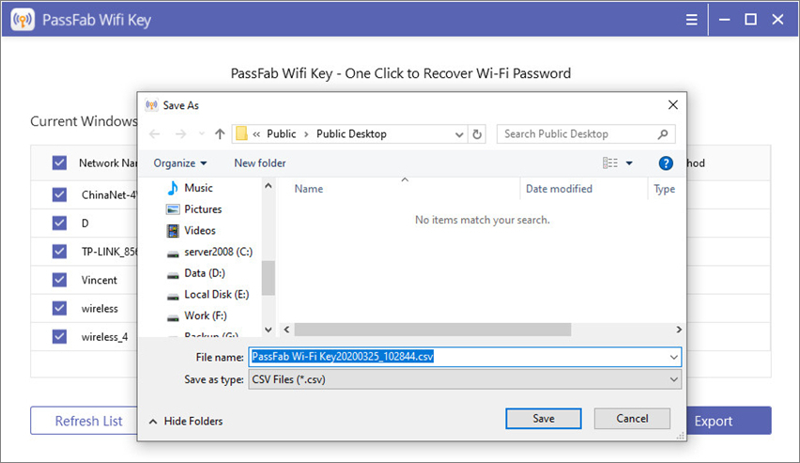
Task: Click New folder in the toolbar
Action: (260, 163)
